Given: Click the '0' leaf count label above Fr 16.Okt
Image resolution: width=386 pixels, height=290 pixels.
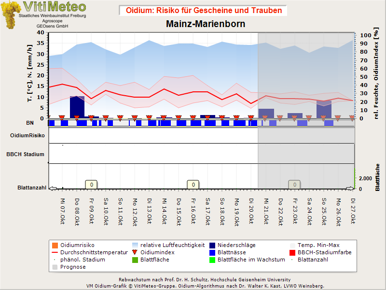Looking at the screenshot, I should tap(193, 185).
